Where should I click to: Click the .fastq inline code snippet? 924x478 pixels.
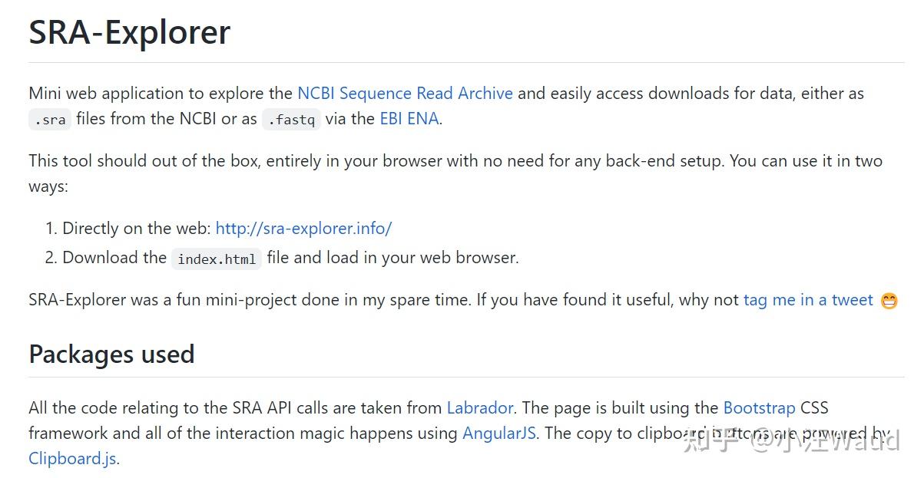tap(291, 120)
